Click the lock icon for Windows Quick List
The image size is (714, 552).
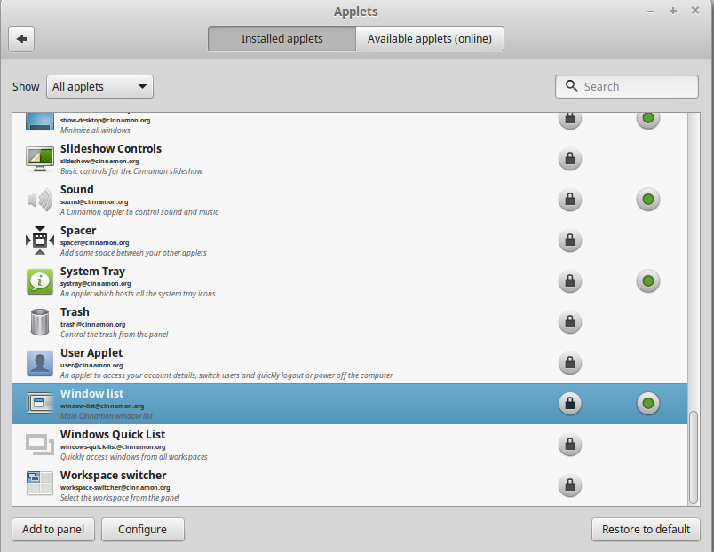click(x=569, y=444)
